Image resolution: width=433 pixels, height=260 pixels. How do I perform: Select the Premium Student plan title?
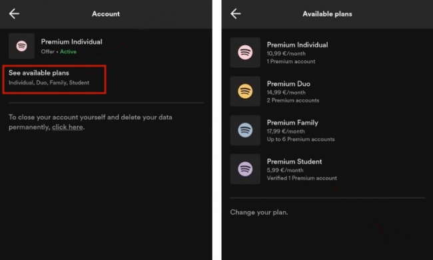[x=294, y=162]
